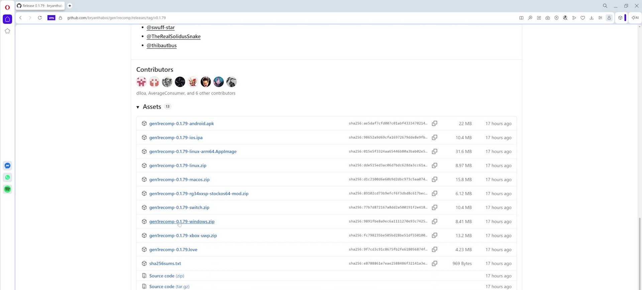
Task: Collapse the Assets section
Action: [x=138, y=107]
